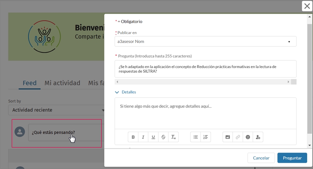Switch to the Mi actividad tab
The height and width of the screenshot is (169, 313).
[62, 83]
